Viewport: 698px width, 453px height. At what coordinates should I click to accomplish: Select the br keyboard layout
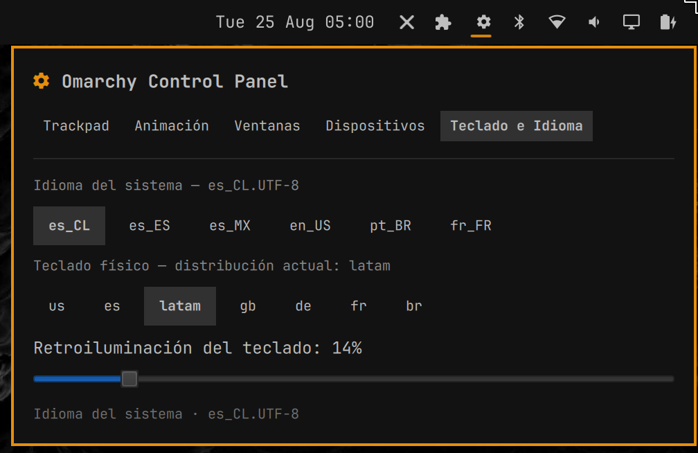tap(414, 306)
